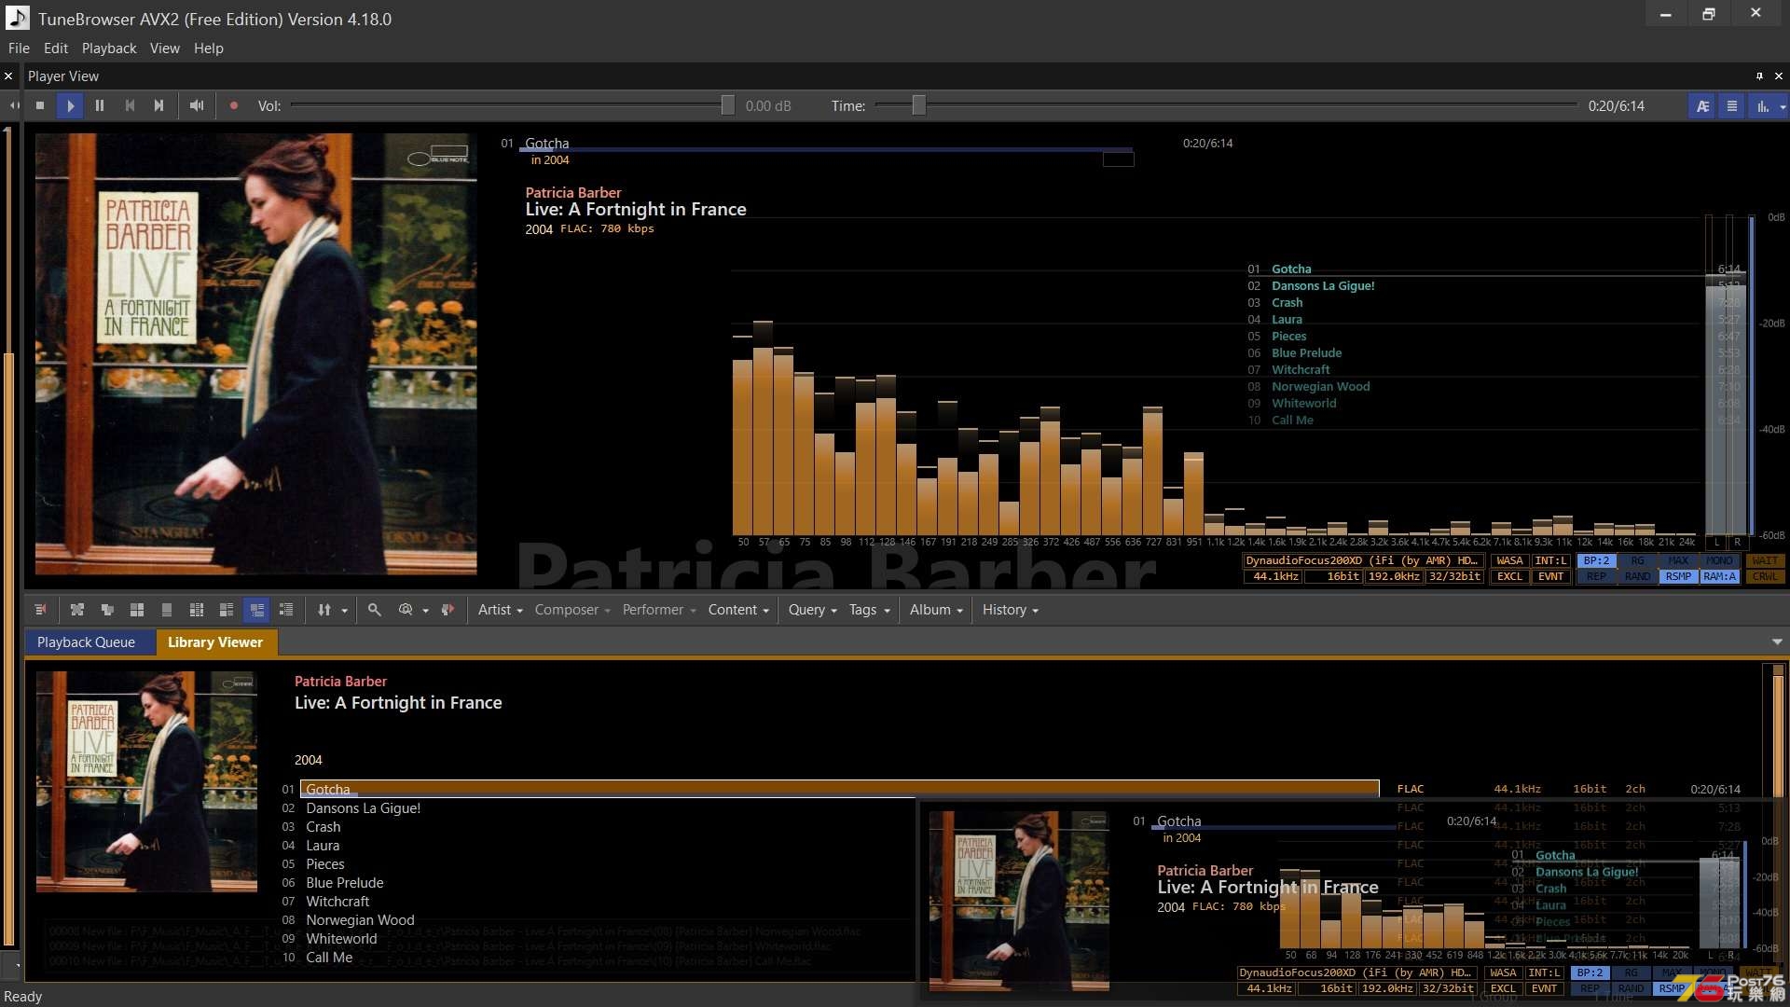Toggle the RSMP resample indicator
Image resolution: width=1790 pixels, height=1007 pixels.
click(x=1678, y=577)
